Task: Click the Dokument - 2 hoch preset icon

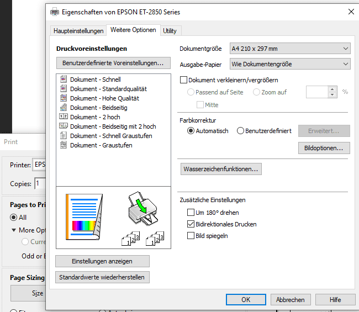Action: (63, 117)
